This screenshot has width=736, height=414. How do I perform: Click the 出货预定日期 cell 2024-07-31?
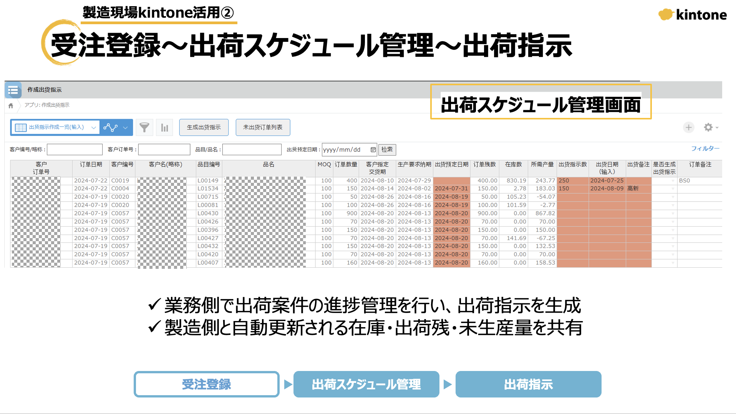coord(451,189)
